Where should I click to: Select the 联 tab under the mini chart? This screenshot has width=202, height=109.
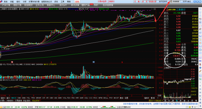[181, 101]
